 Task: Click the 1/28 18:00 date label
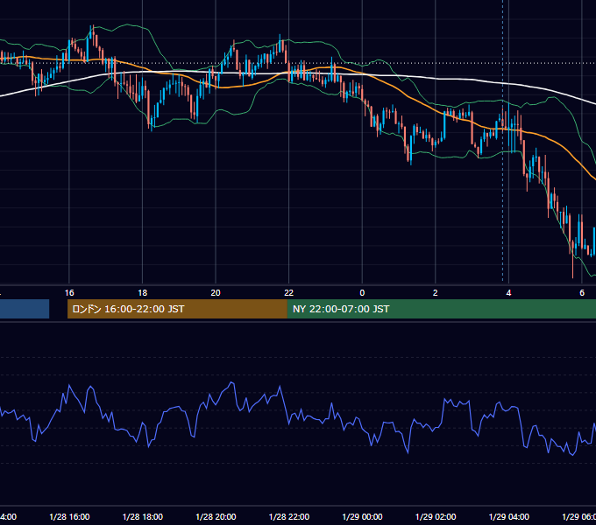click(143, 516)
